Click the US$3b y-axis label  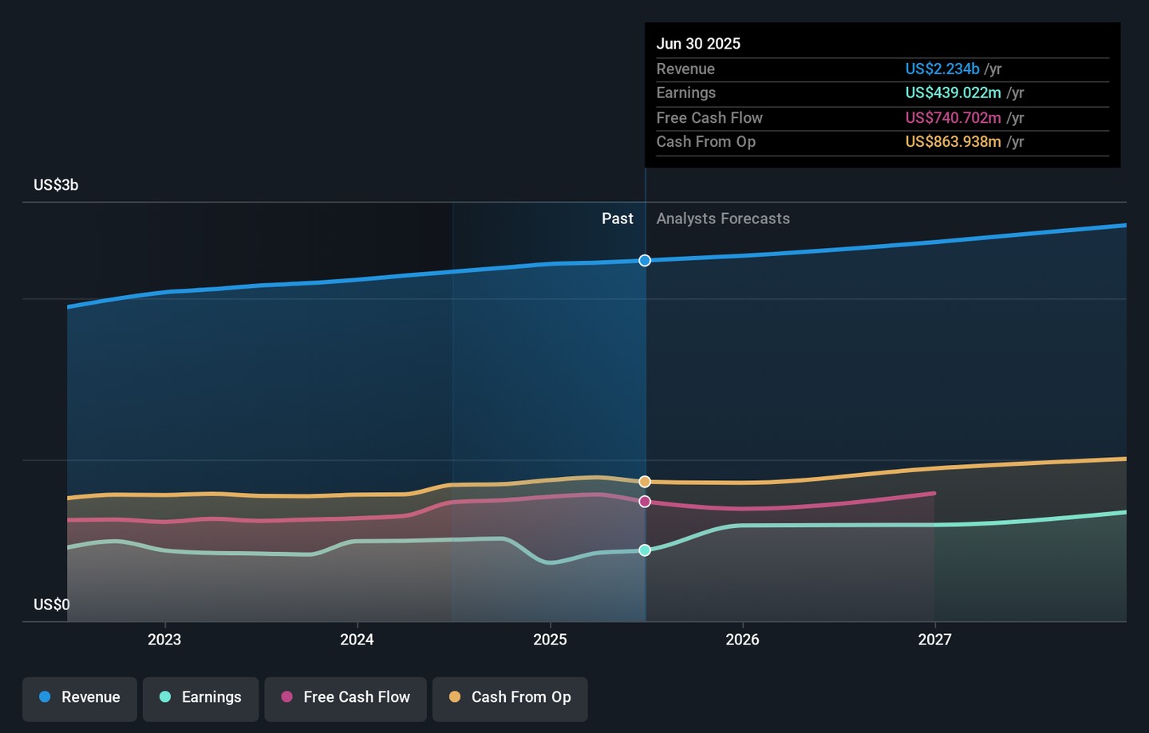point(56,185)
